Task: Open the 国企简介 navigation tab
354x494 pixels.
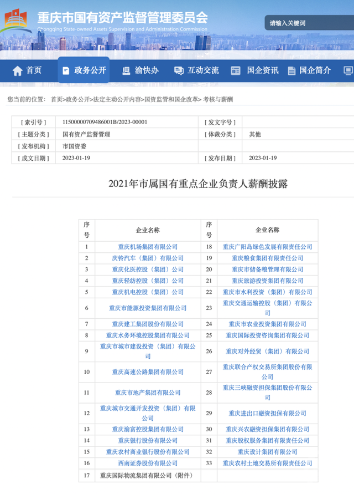Action: pos(309,70)
